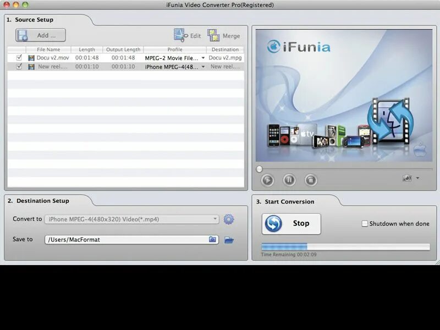Click the Docu v2.mov film icon
Screen dimensions: 440x330
pos(31,58)
